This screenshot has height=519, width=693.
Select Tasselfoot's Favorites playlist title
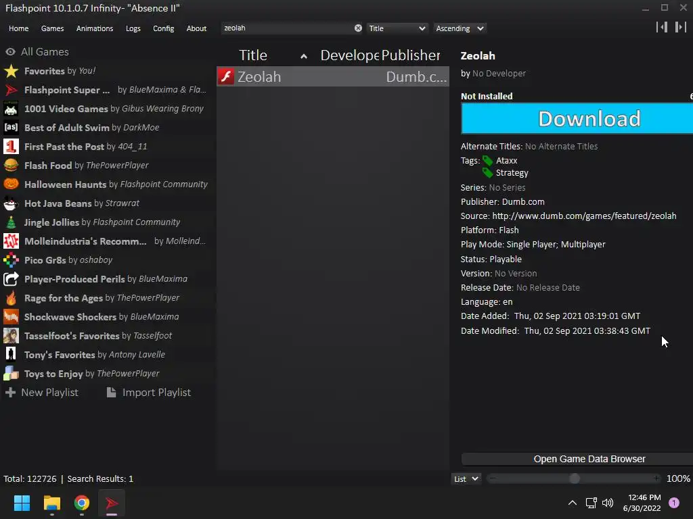72,336
